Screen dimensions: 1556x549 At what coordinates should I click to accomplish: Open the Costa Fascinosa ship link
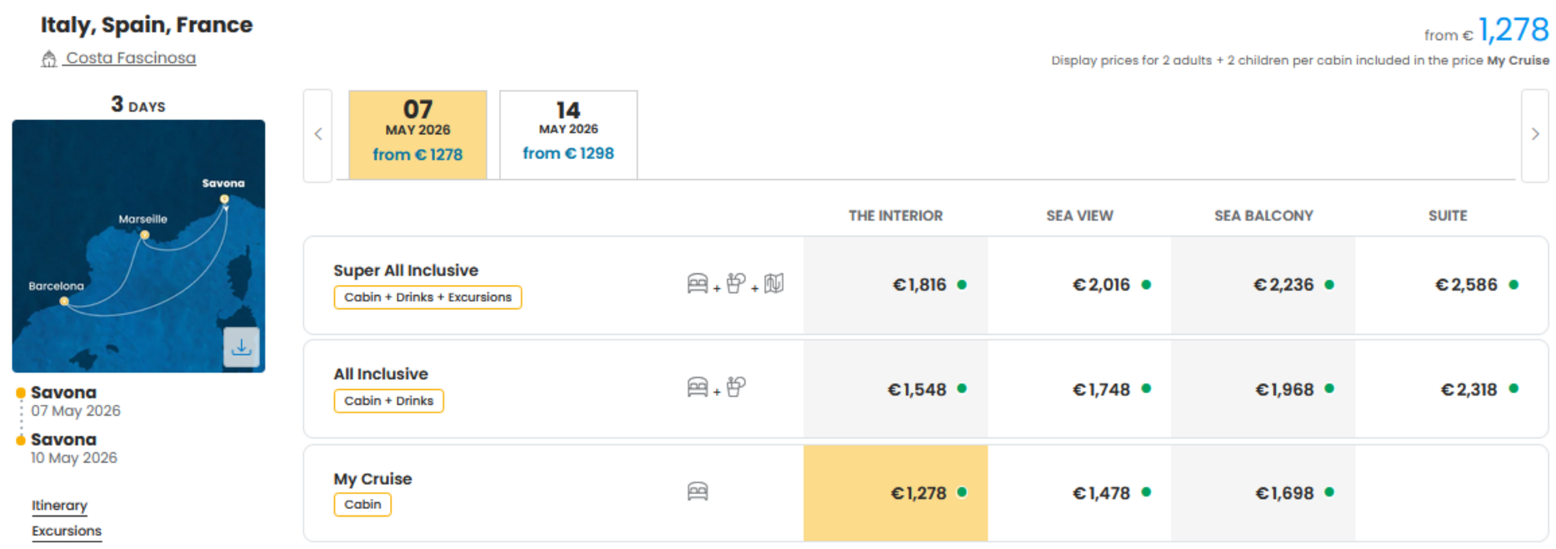click(130, 58)
